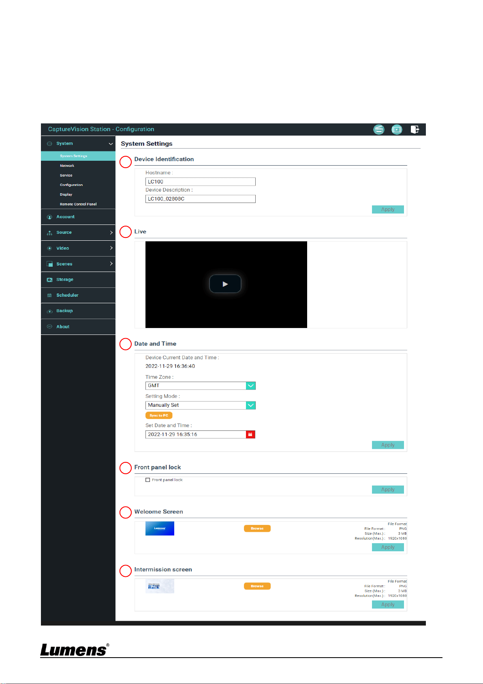Open the Time Zone GMT dropdown
Image resolution: width=483 pixels, height=684 pixels.
pyautogui.click(x=201, y=386)
